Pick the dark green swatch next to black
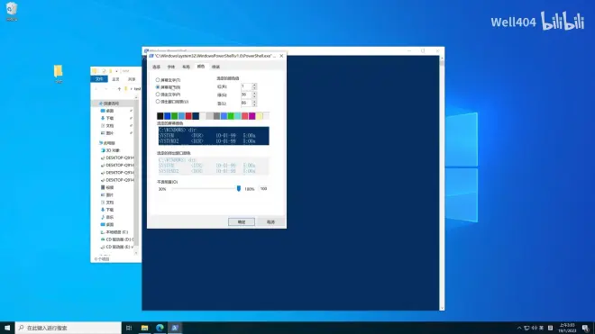This screenshot has height=334, width=595. (x=174, y=116)
